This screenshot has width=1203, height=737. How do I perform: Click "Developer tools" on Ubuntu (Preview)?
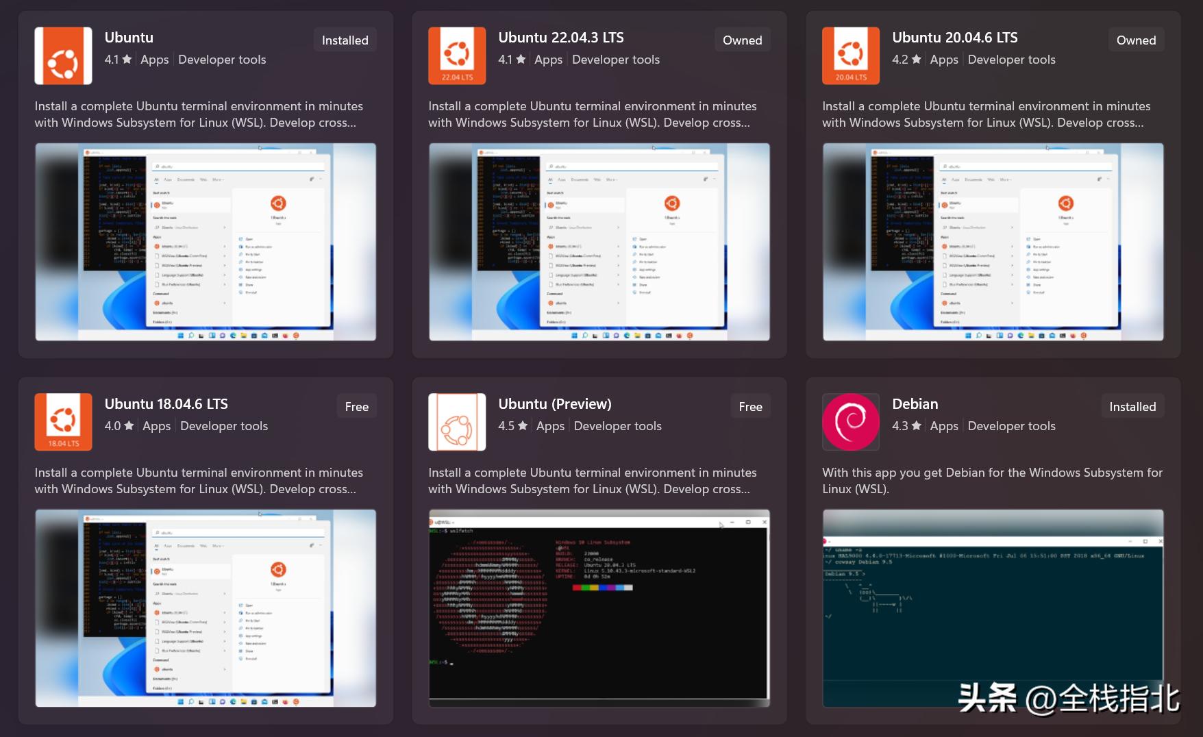pyautogui.click(x=618, y=426)
